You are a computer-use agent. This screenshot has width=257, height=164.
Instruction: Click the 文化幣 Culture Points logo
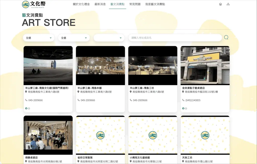34,5
